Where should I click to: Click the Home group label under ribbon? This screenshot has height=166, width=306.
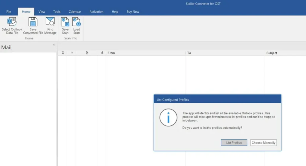pyautogui.click(x=29, y=38)
